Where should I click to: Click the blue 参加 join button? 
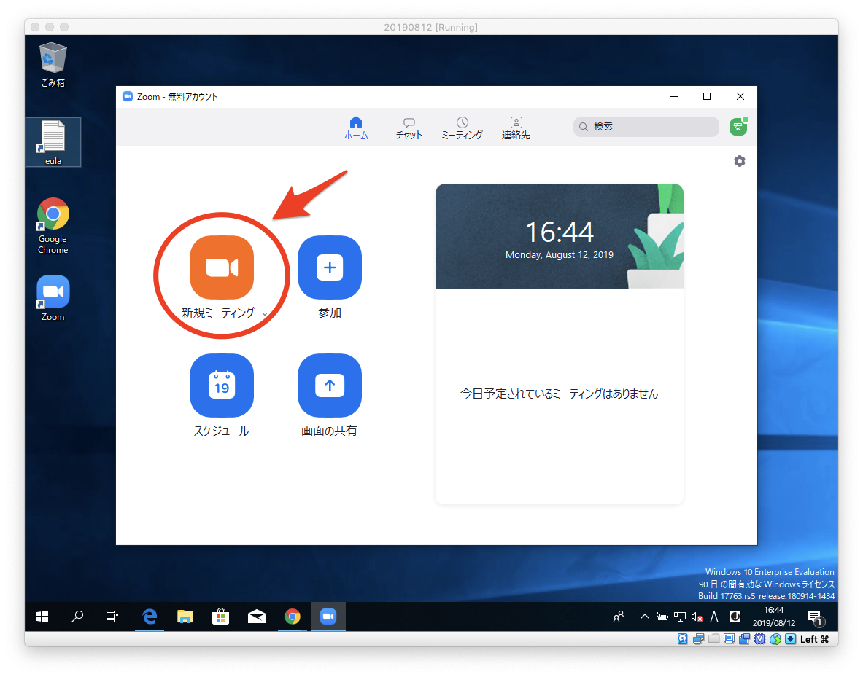(330, 267)
